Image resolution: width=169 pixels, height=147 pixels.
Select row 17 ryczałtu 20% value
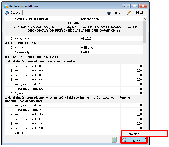pos(132,128)
